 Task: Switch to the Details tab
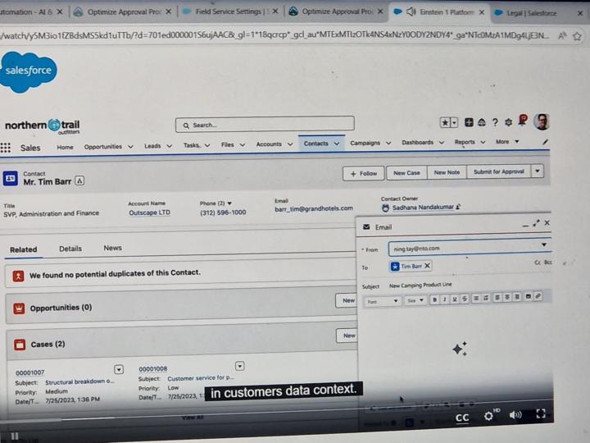pyautogui.click(x=70, y=248)
